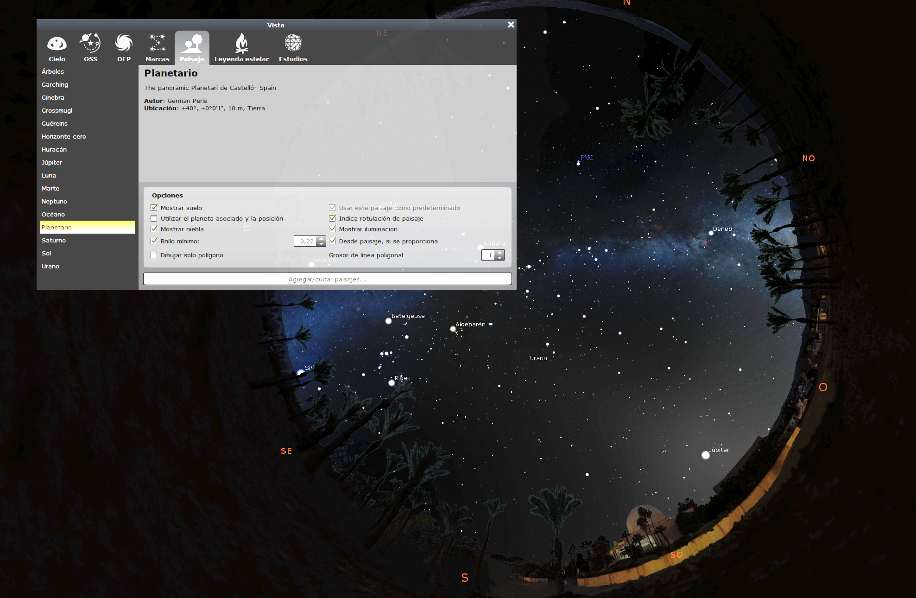Screen dimensions: 916x598
Task: Select the Garching landscape in list
Action: (55, 84)
